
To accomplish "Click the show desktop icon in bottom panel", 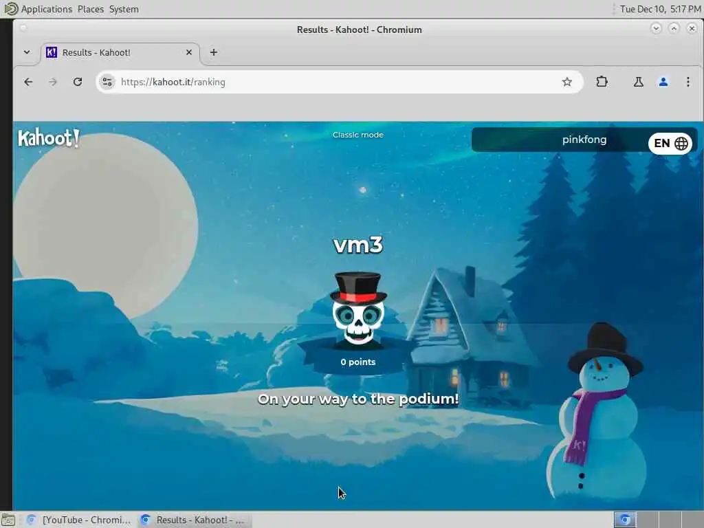I will click(8, 520).
